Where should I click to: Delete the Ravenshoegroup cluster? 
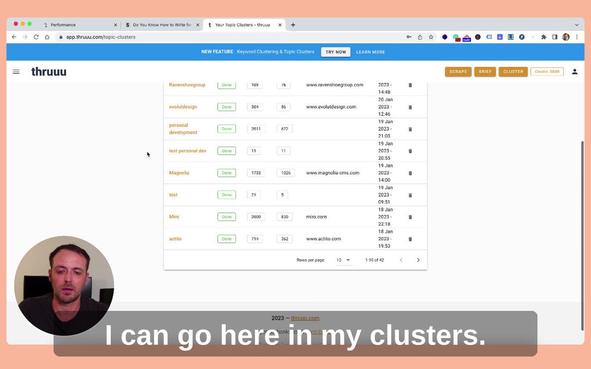coord(410,85)
